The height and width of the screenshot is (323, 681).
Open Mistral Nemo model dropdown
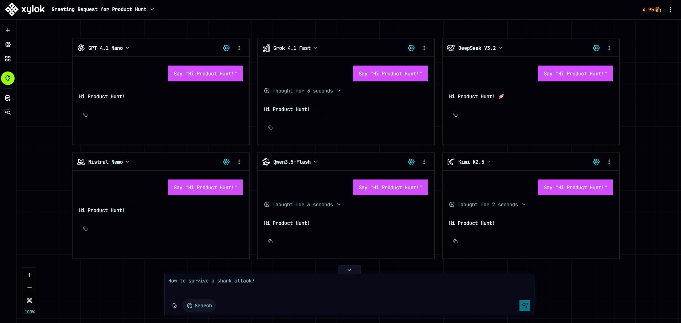[x=109, y=162]
